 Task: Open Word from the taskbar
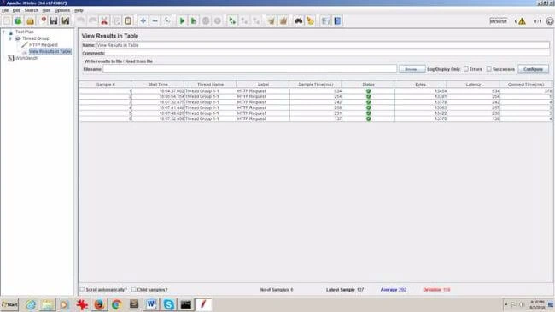(x=151, y=304)
